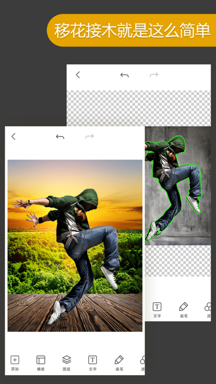
Task: Select the 画笔 brush tool on foreground screen
Action: point(119,359)
